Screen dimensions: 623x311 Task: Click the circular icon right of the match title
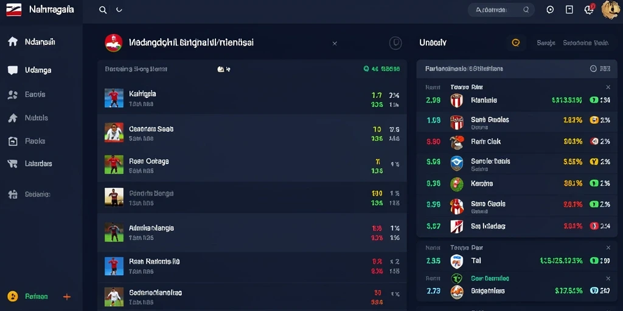[x=395, y=43]
